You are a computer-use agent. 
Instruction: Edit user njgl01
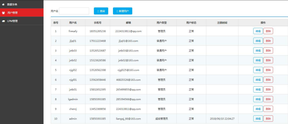point(258,80)
